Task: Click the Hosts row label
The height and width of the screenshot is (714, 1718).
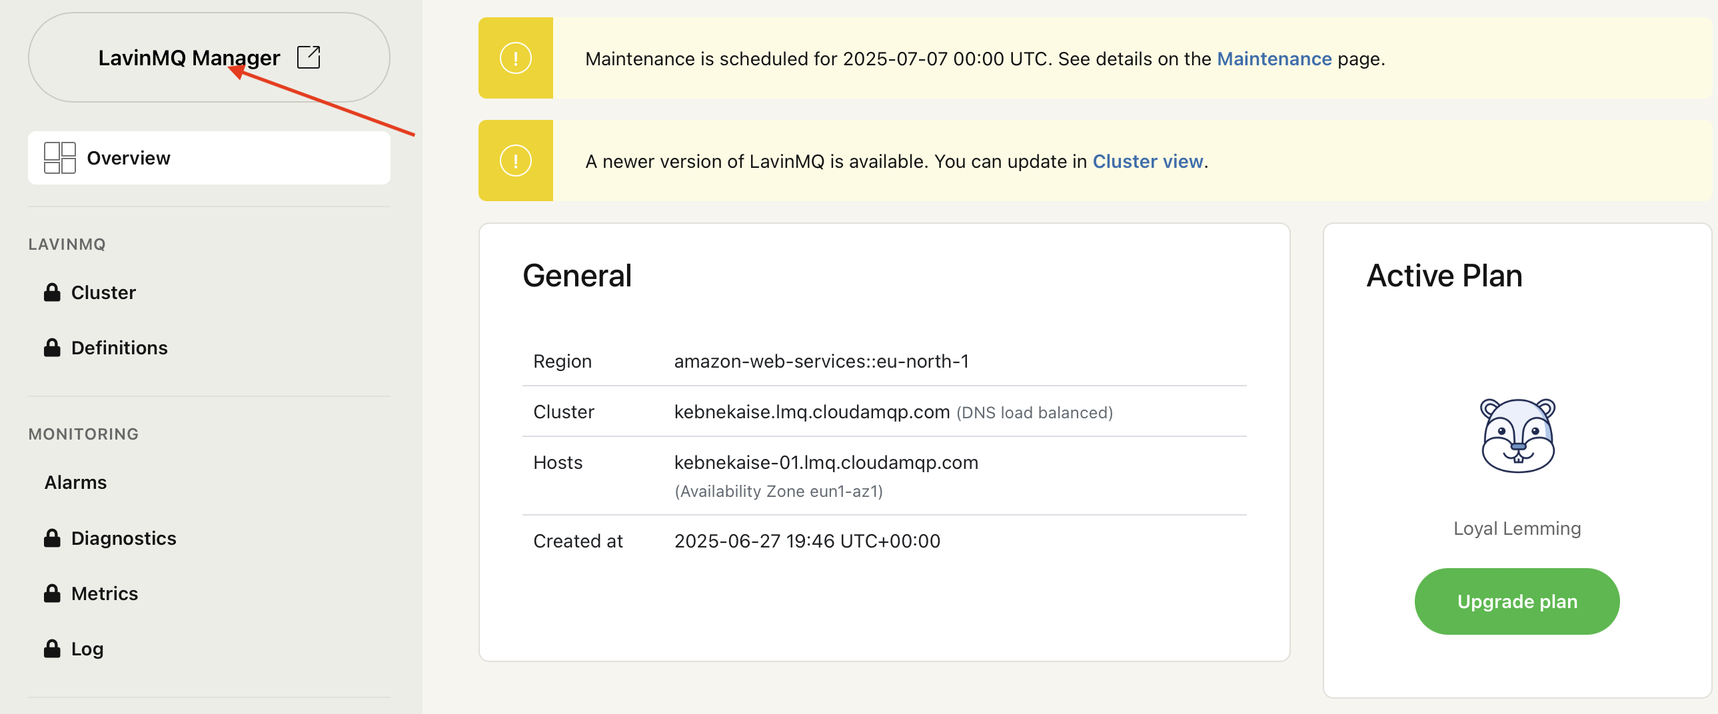Action: [558, 463]
